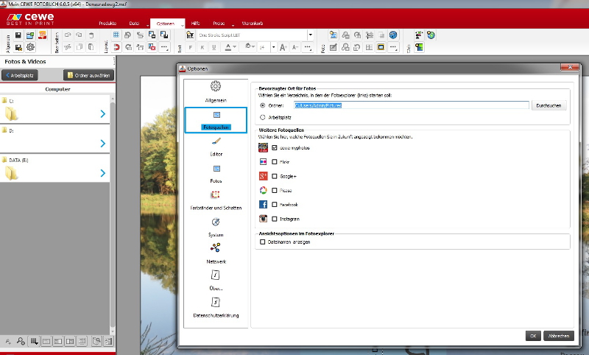Check the Dateinamen anzeigen option
Viewport: 589px width, 355px height.
262,242
